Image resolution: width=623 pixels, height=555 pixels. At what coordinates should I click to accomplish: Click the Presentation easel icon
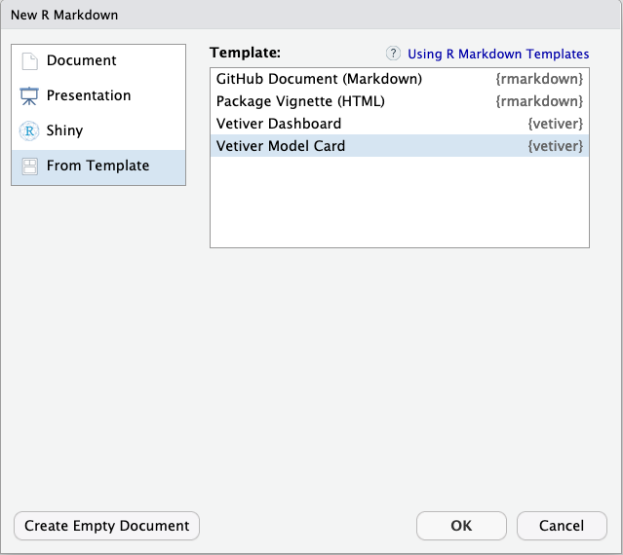[x=30, y=96]
